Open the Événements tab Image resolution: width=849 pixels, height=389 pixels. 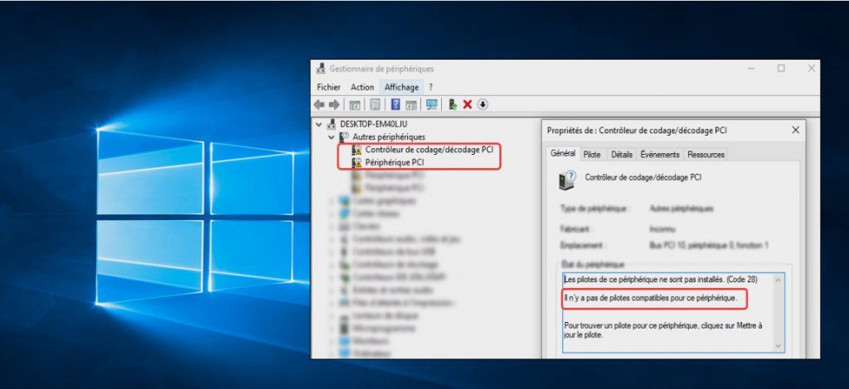tap(660, 155)
